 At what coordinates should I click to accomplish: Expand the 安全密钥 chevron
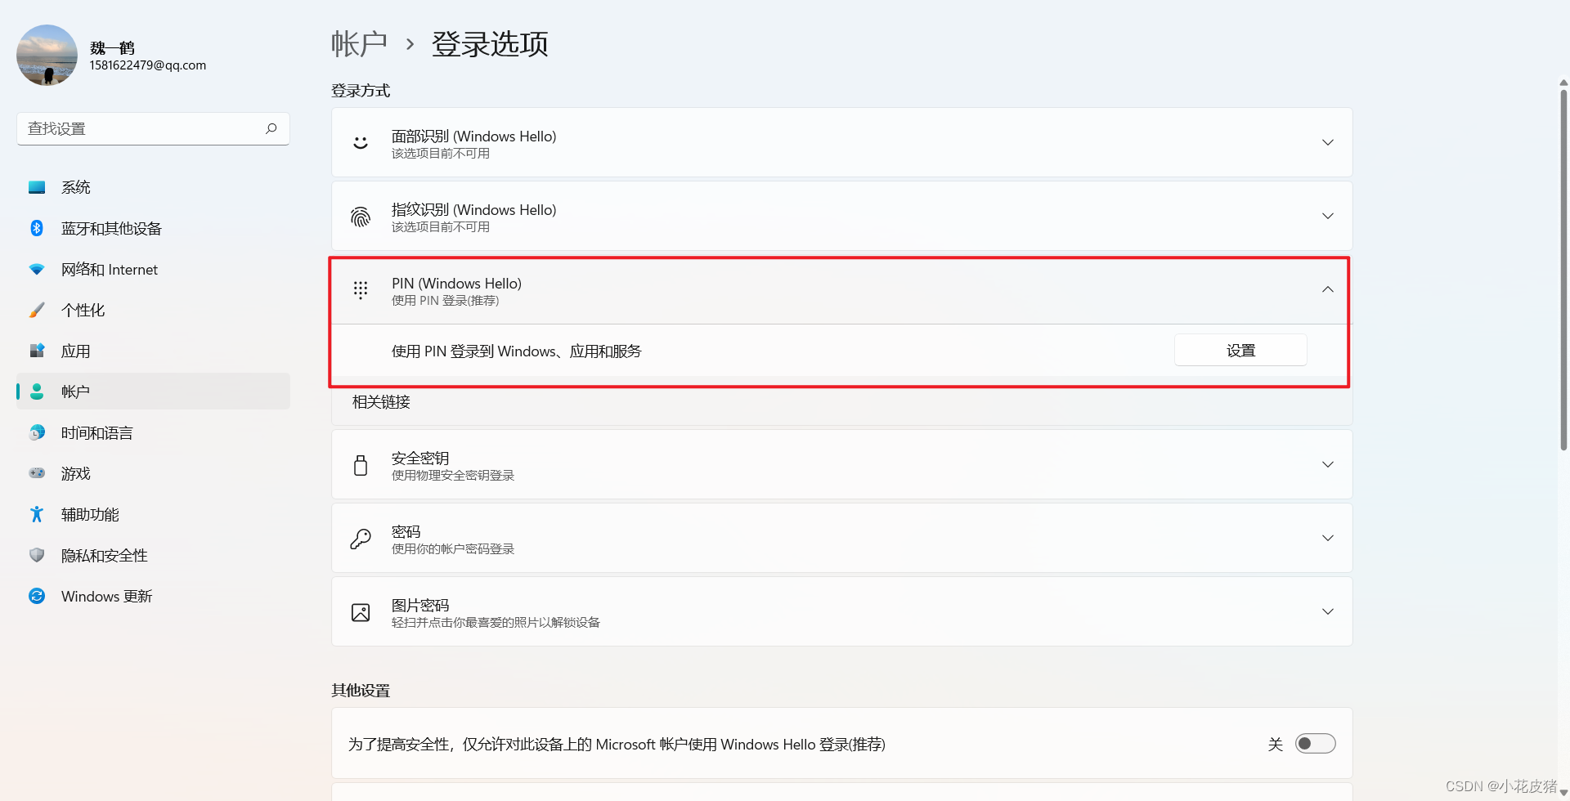coord(1328,464)
